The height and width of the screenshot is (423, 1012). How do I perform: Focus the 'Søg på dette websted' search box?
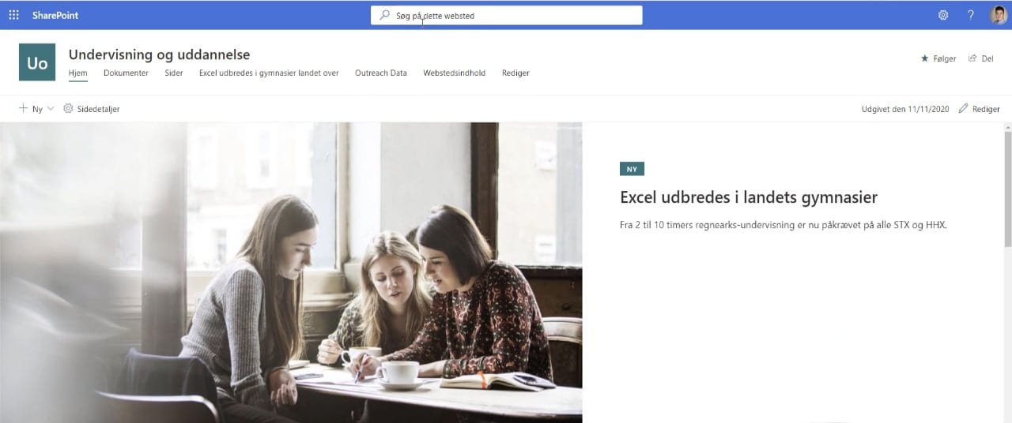[x=506, y=15]
